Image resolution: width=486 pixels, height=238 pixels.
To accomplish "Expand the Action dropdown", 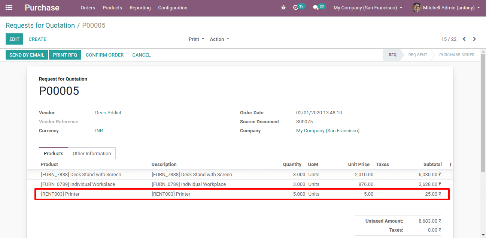I will [x=219, y=39].
